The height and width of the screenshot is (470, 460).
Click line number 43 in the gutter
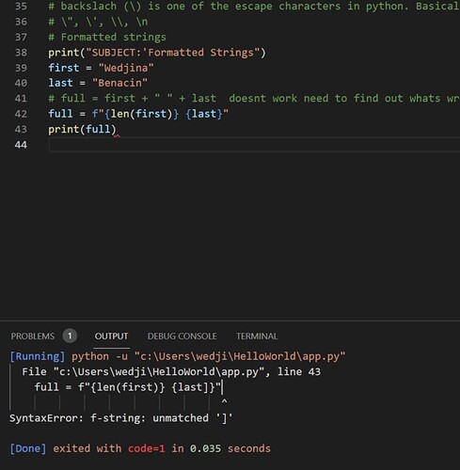[21, 129]
